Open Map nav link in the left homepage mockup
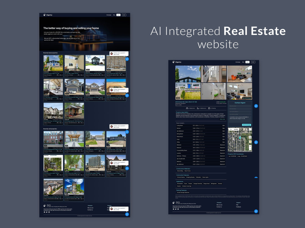The width and height of the screenshot is (305, 228). click(114, 15)
